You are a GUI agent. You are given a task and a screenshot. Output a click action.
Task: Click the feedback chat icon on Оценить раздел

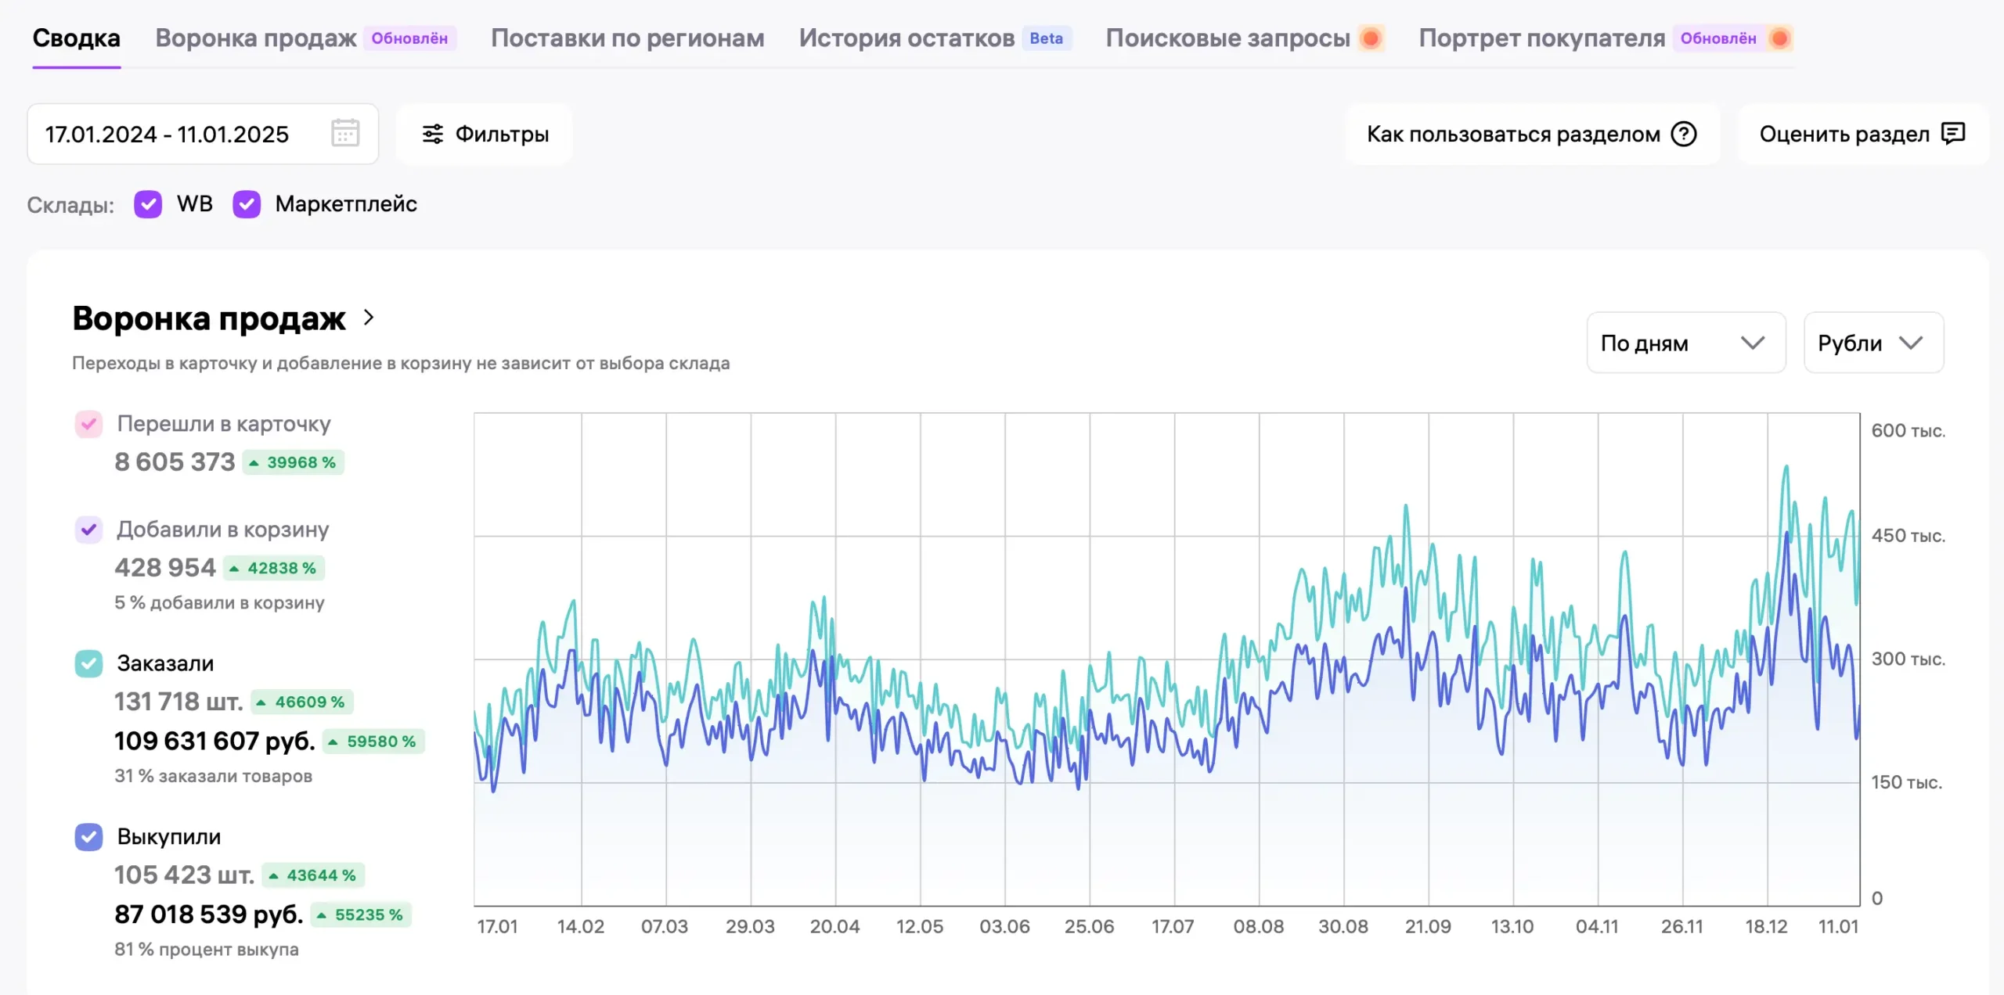coord(1953,134)
